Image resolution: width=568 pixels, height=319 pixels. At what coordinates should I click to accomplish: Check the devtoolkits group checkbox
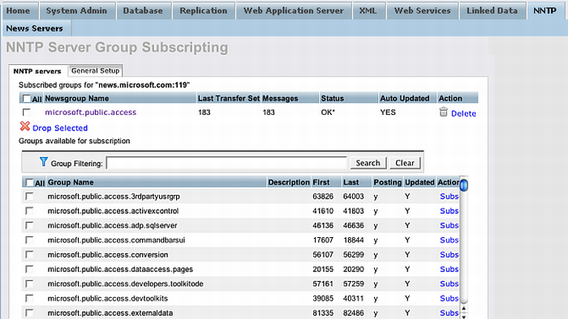pos(29,299)
